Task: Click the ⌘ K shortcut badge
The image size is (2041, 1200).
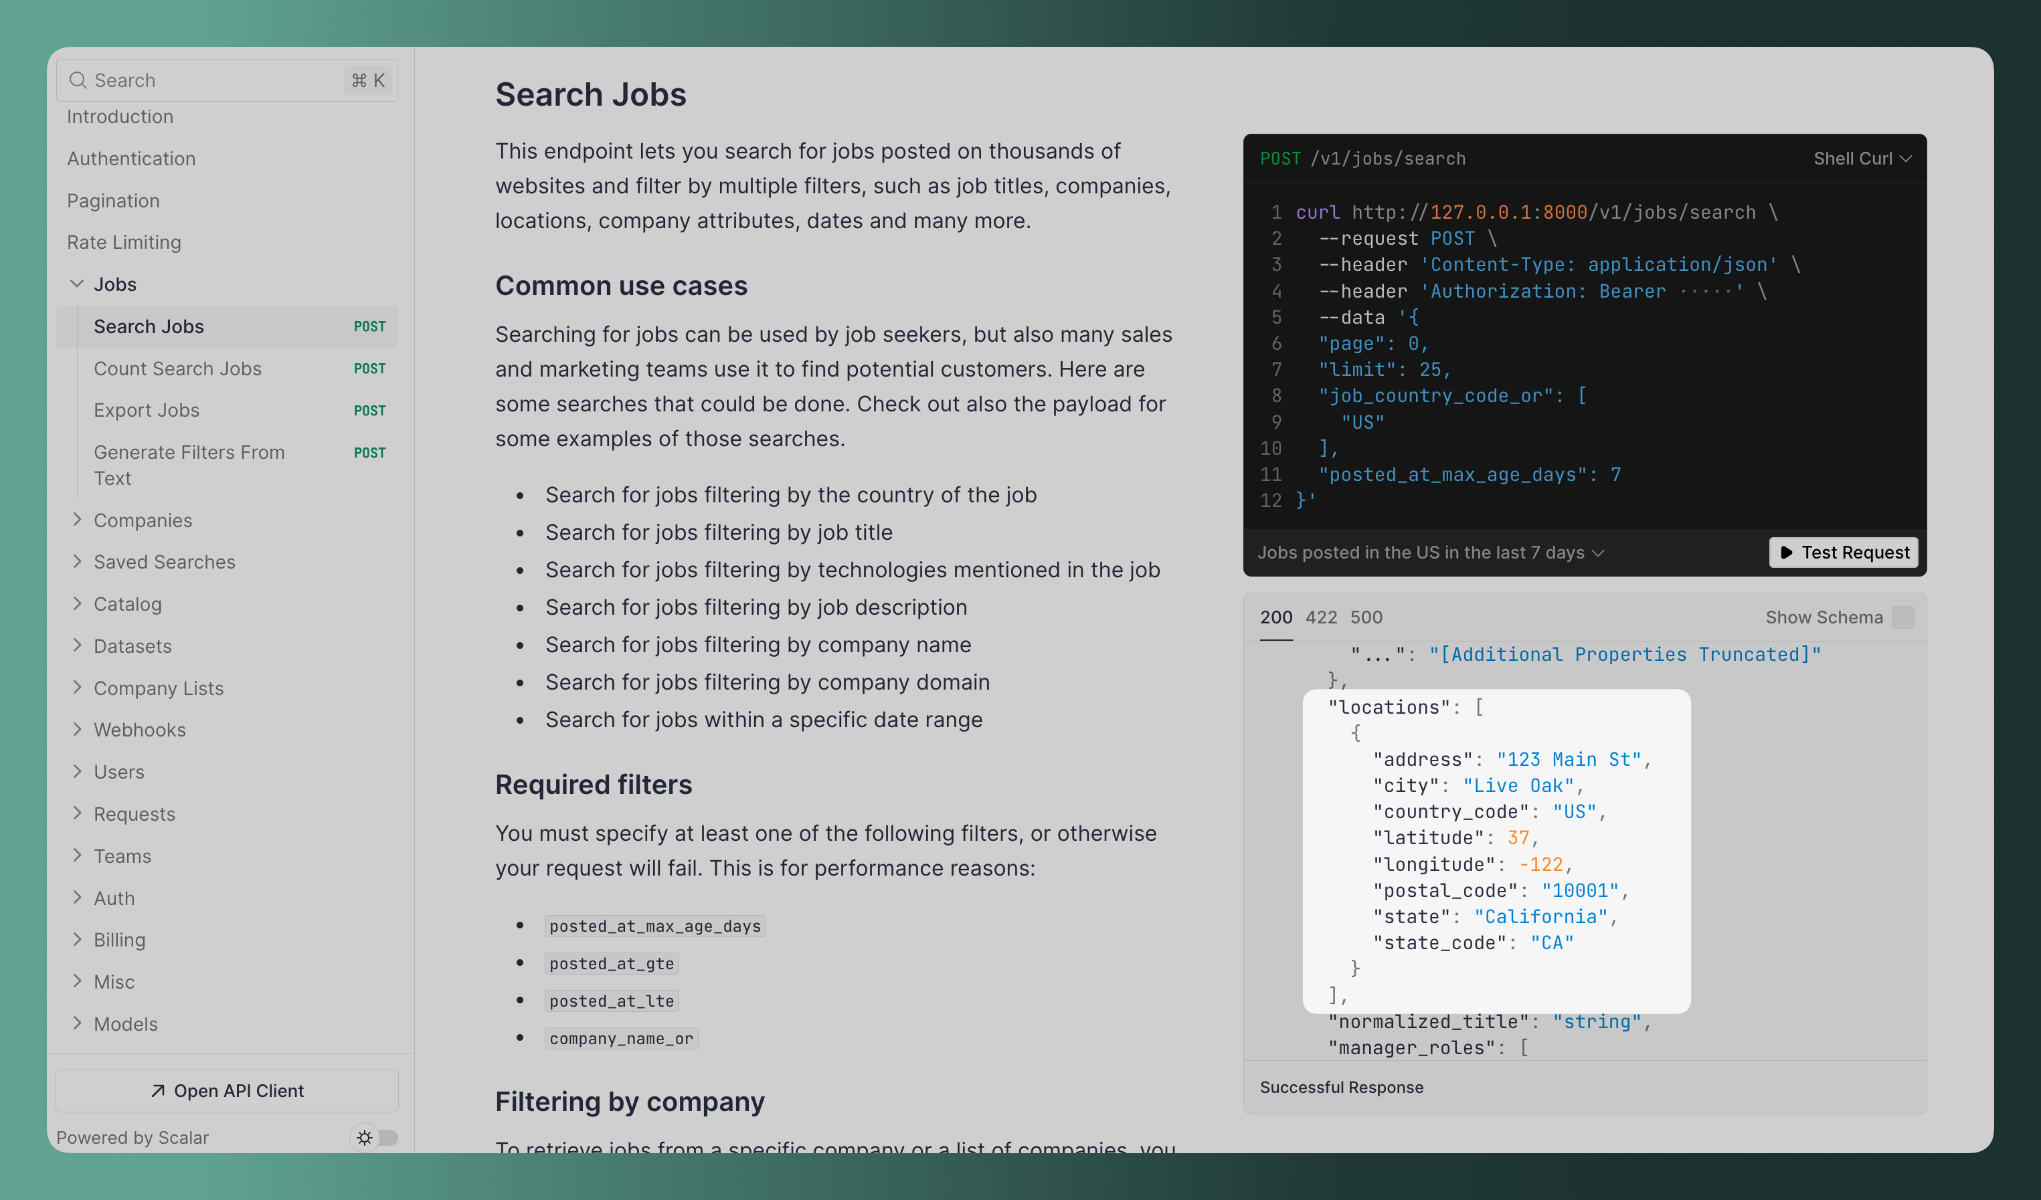Action: [x=369, y=80]
